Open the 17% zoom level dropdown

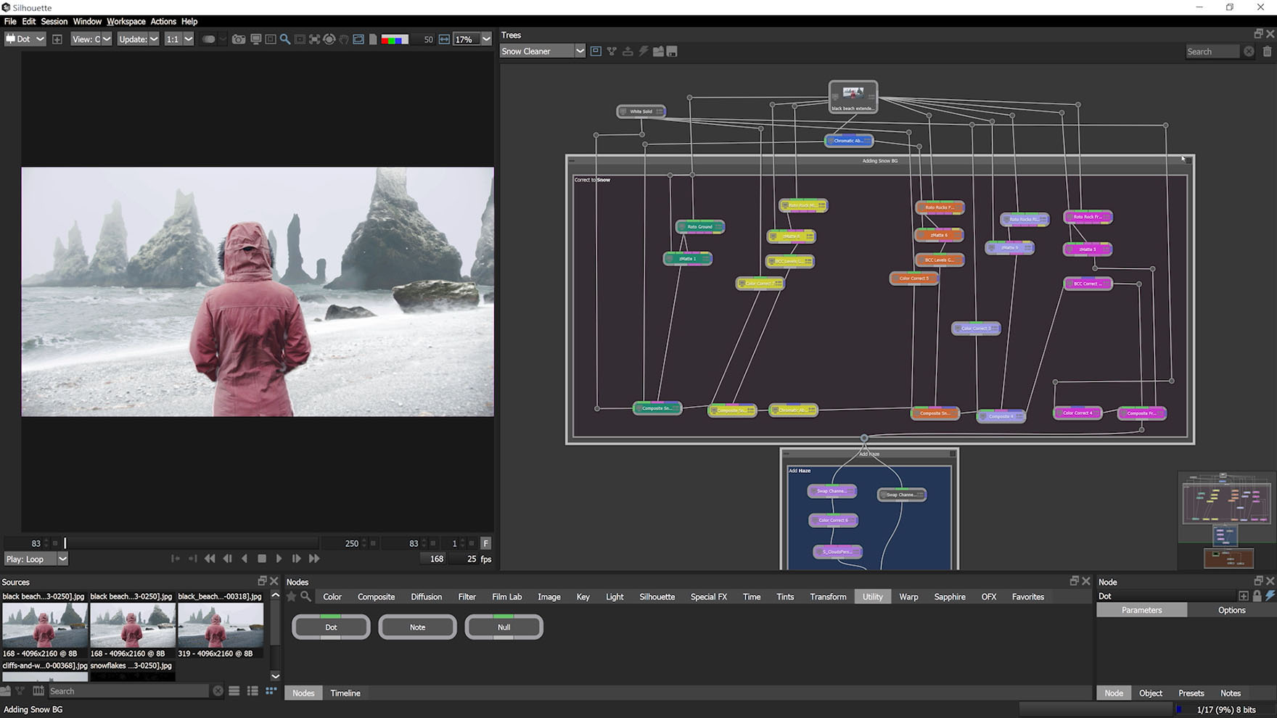[x=485, y=39]
